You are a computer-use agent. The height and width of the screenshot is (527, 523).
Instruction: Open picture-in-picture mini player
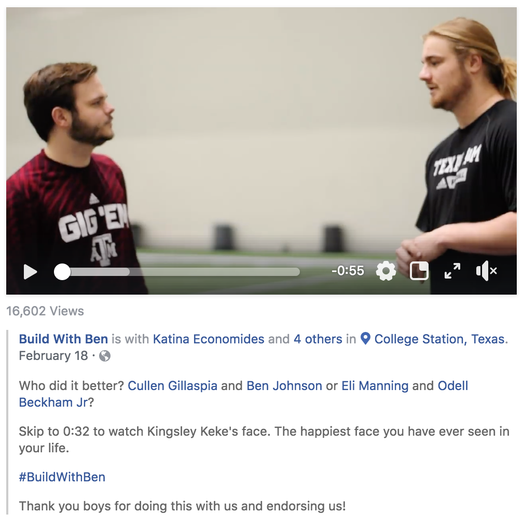click(419, 271)
